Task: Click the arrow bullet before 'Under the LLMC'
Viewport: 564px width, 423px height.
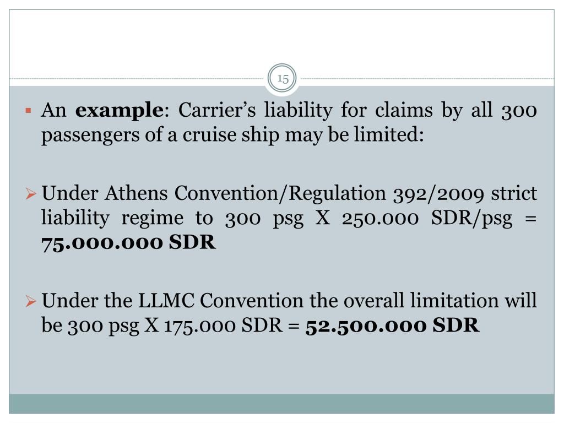Action: tap(31, 301)
